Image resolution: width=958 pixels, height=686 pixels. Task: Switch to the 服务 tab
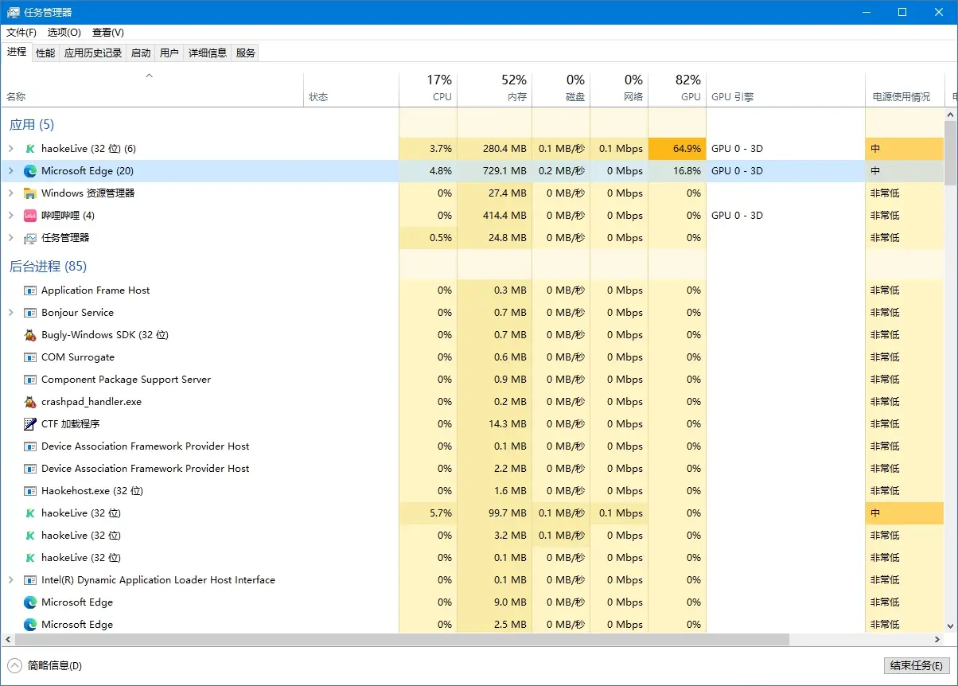coord(246,53)
